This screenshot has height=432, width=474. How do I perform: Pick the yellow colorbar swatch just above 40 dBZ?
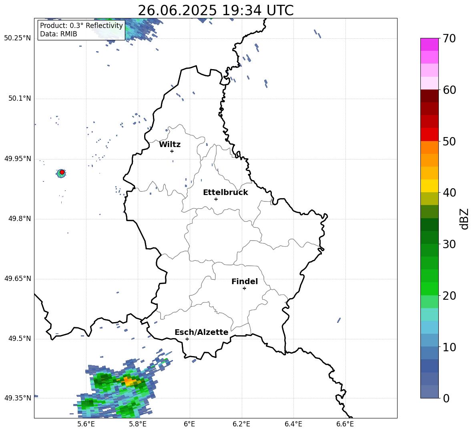[429, 186]
